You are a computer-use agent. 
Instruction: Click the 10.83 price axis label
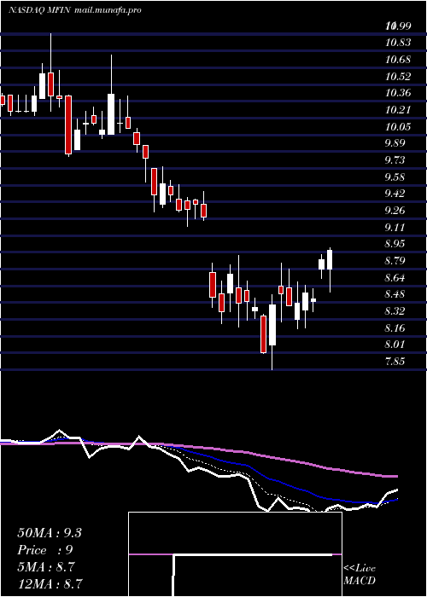coord(398,43)
